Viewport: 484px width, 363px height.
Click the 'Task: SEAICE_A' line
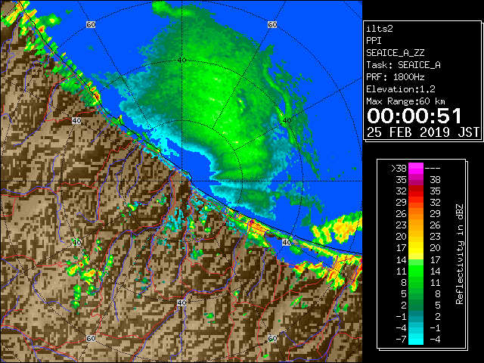(x=403, y=65)
